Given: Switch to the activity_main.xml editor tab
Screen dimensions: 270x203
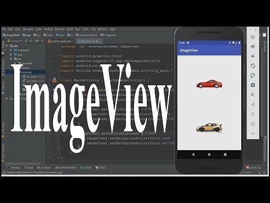Looking at the screenshot, I should click(60, 41).
